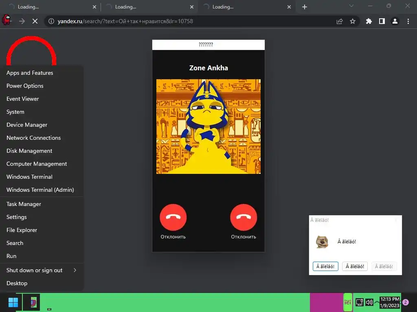This screenshot has height=312, width=417.
Task: Close the first Loading tab
Action: (x=94, y=7)
